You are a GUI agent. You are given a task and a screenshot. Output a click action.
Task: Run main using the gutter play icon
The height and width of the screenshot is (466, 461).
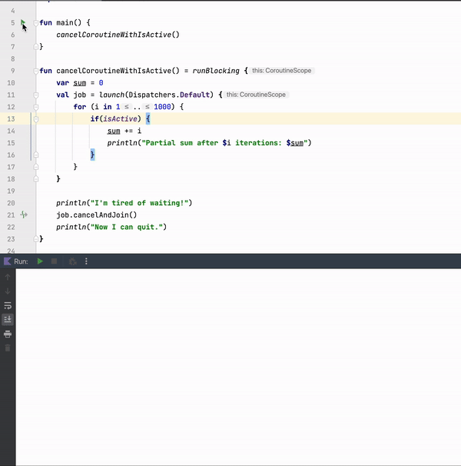tap(23, 23)
